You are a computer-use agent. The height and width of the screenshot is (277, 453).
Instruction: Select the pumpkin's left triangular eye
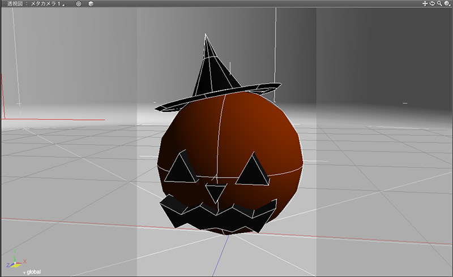(181, 169)
